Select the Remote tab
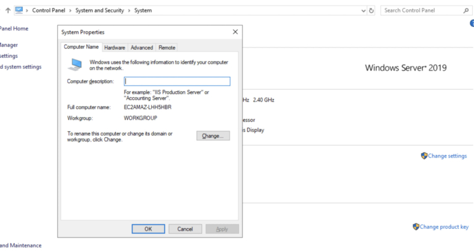This screenshot has width=474, height=251. pyautogui.click(x=167, y=47)
